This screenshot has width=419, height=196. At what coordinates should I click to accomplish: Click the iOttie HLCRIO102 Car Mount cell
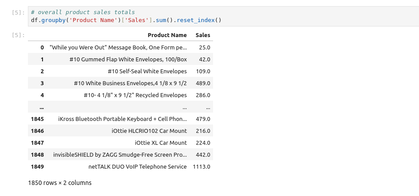(149, 131)
